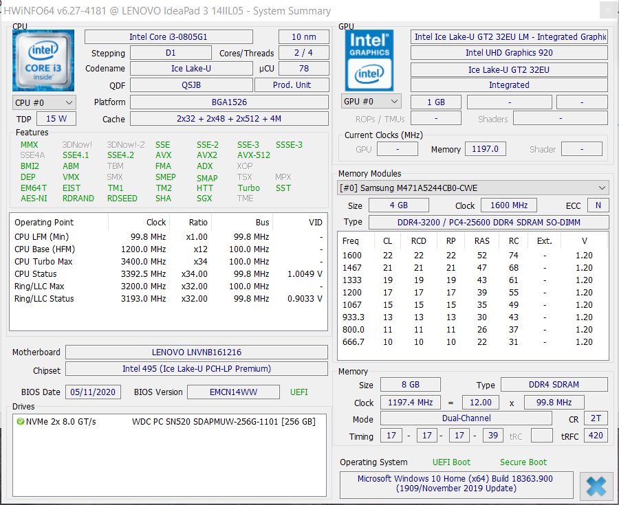Close the System Summary window
The width and height of the screenshot is (619, 505).
coord(609,10)
